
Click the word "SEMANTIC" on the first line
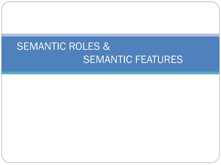pos(40,47)
